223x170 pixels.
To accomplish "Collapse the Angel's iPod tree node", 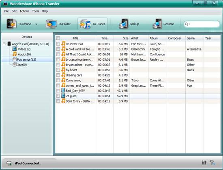I will pyautogui.click(x=4, y=44).
